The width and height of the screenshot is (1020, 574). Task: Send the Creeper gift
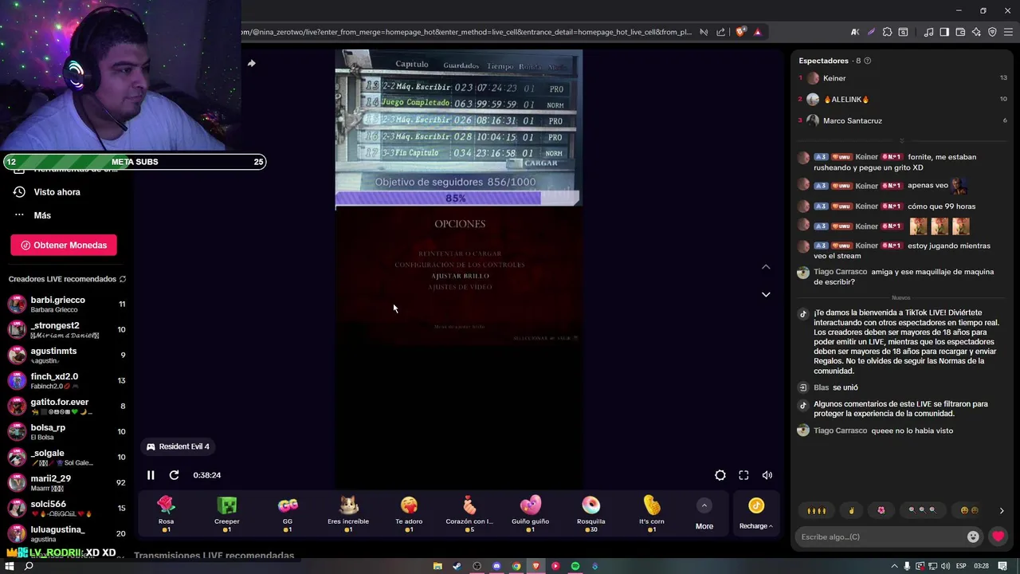[227, 513]
